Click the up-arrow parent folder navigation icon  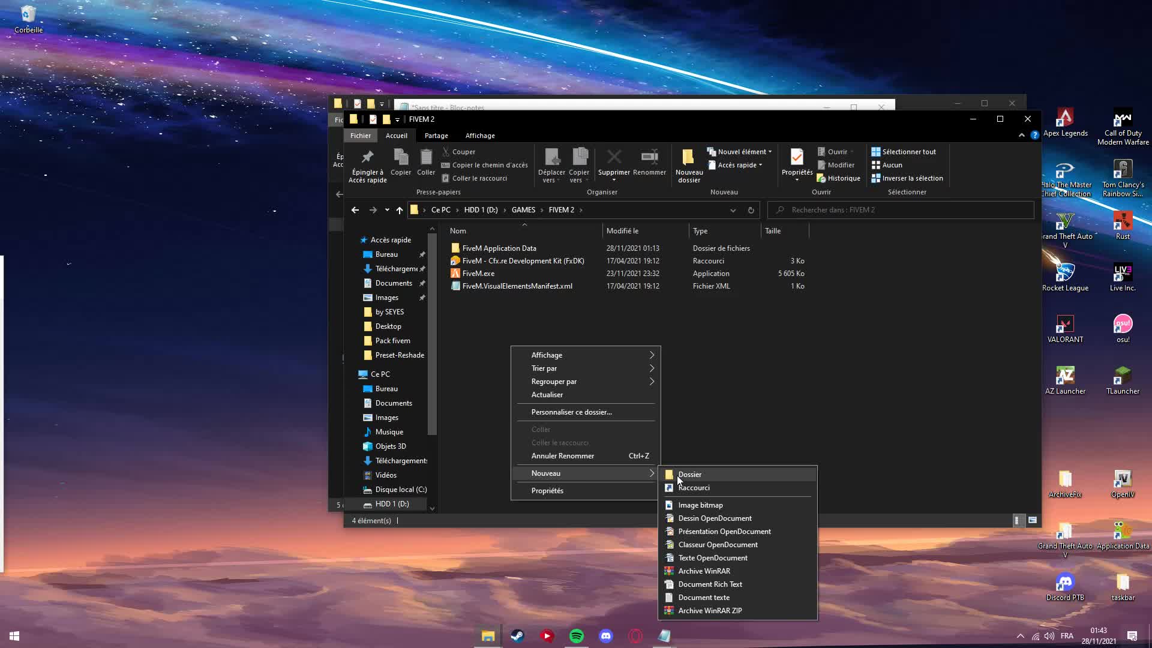[399, 210]
